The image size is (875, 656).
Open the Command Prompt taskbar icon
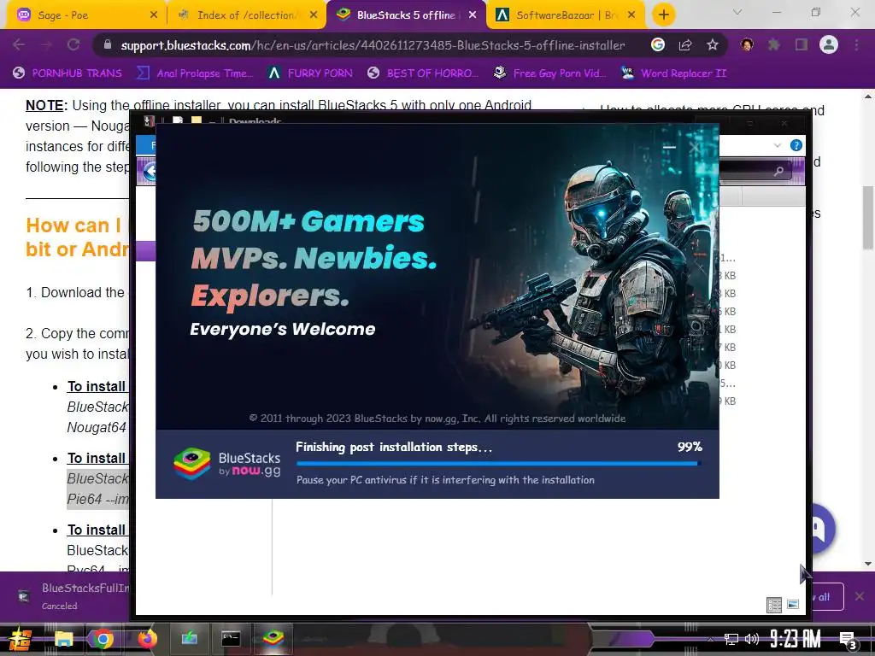click(231, 638)
